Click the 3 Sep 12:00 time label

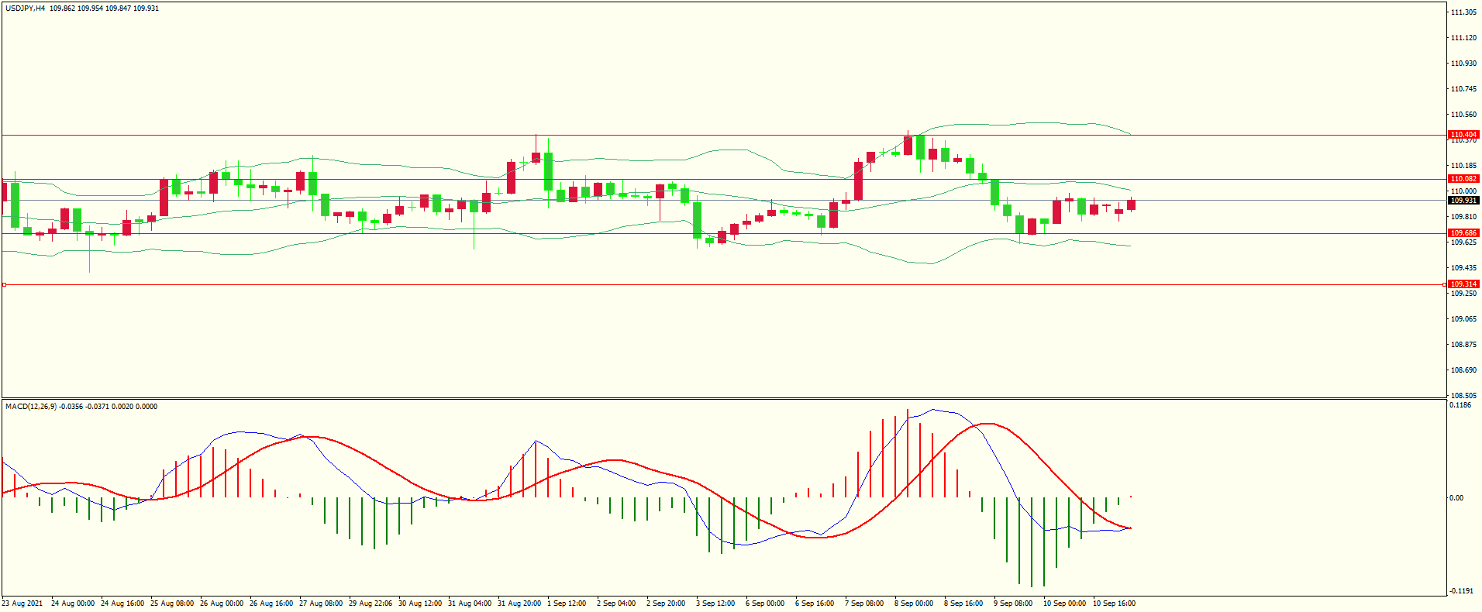pos(715,603)
